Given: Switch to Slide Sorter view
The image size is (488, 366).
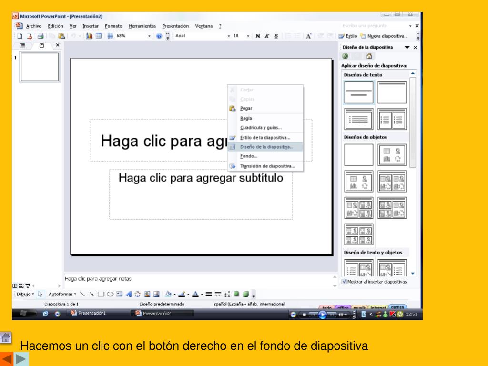Looking at the screenshot, I should 21,286.
